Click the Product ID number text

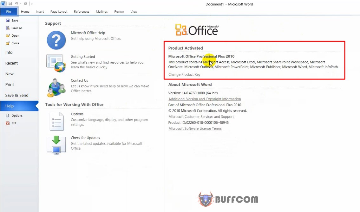[198, 122]
